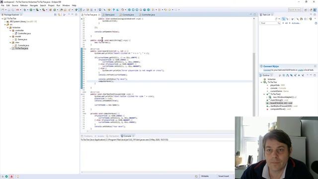The width and height of the screenshot is (318, 179).
Task: Click the New Task icon in the Task List
Action: click(276, 19)
